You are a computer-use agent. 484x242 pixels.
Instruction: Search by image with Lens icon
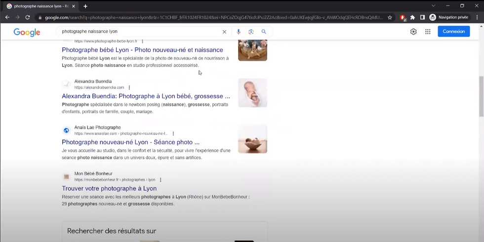(251, 32)
